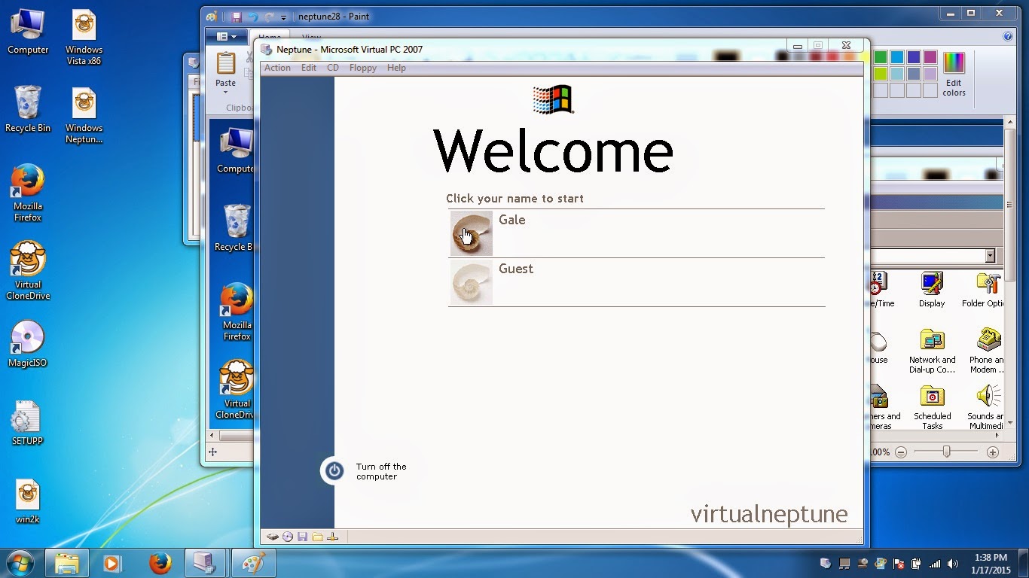Select Windows Vista x86 desktop icon
The width and height of the screenshot is (1029, 578).
point(84,38)
